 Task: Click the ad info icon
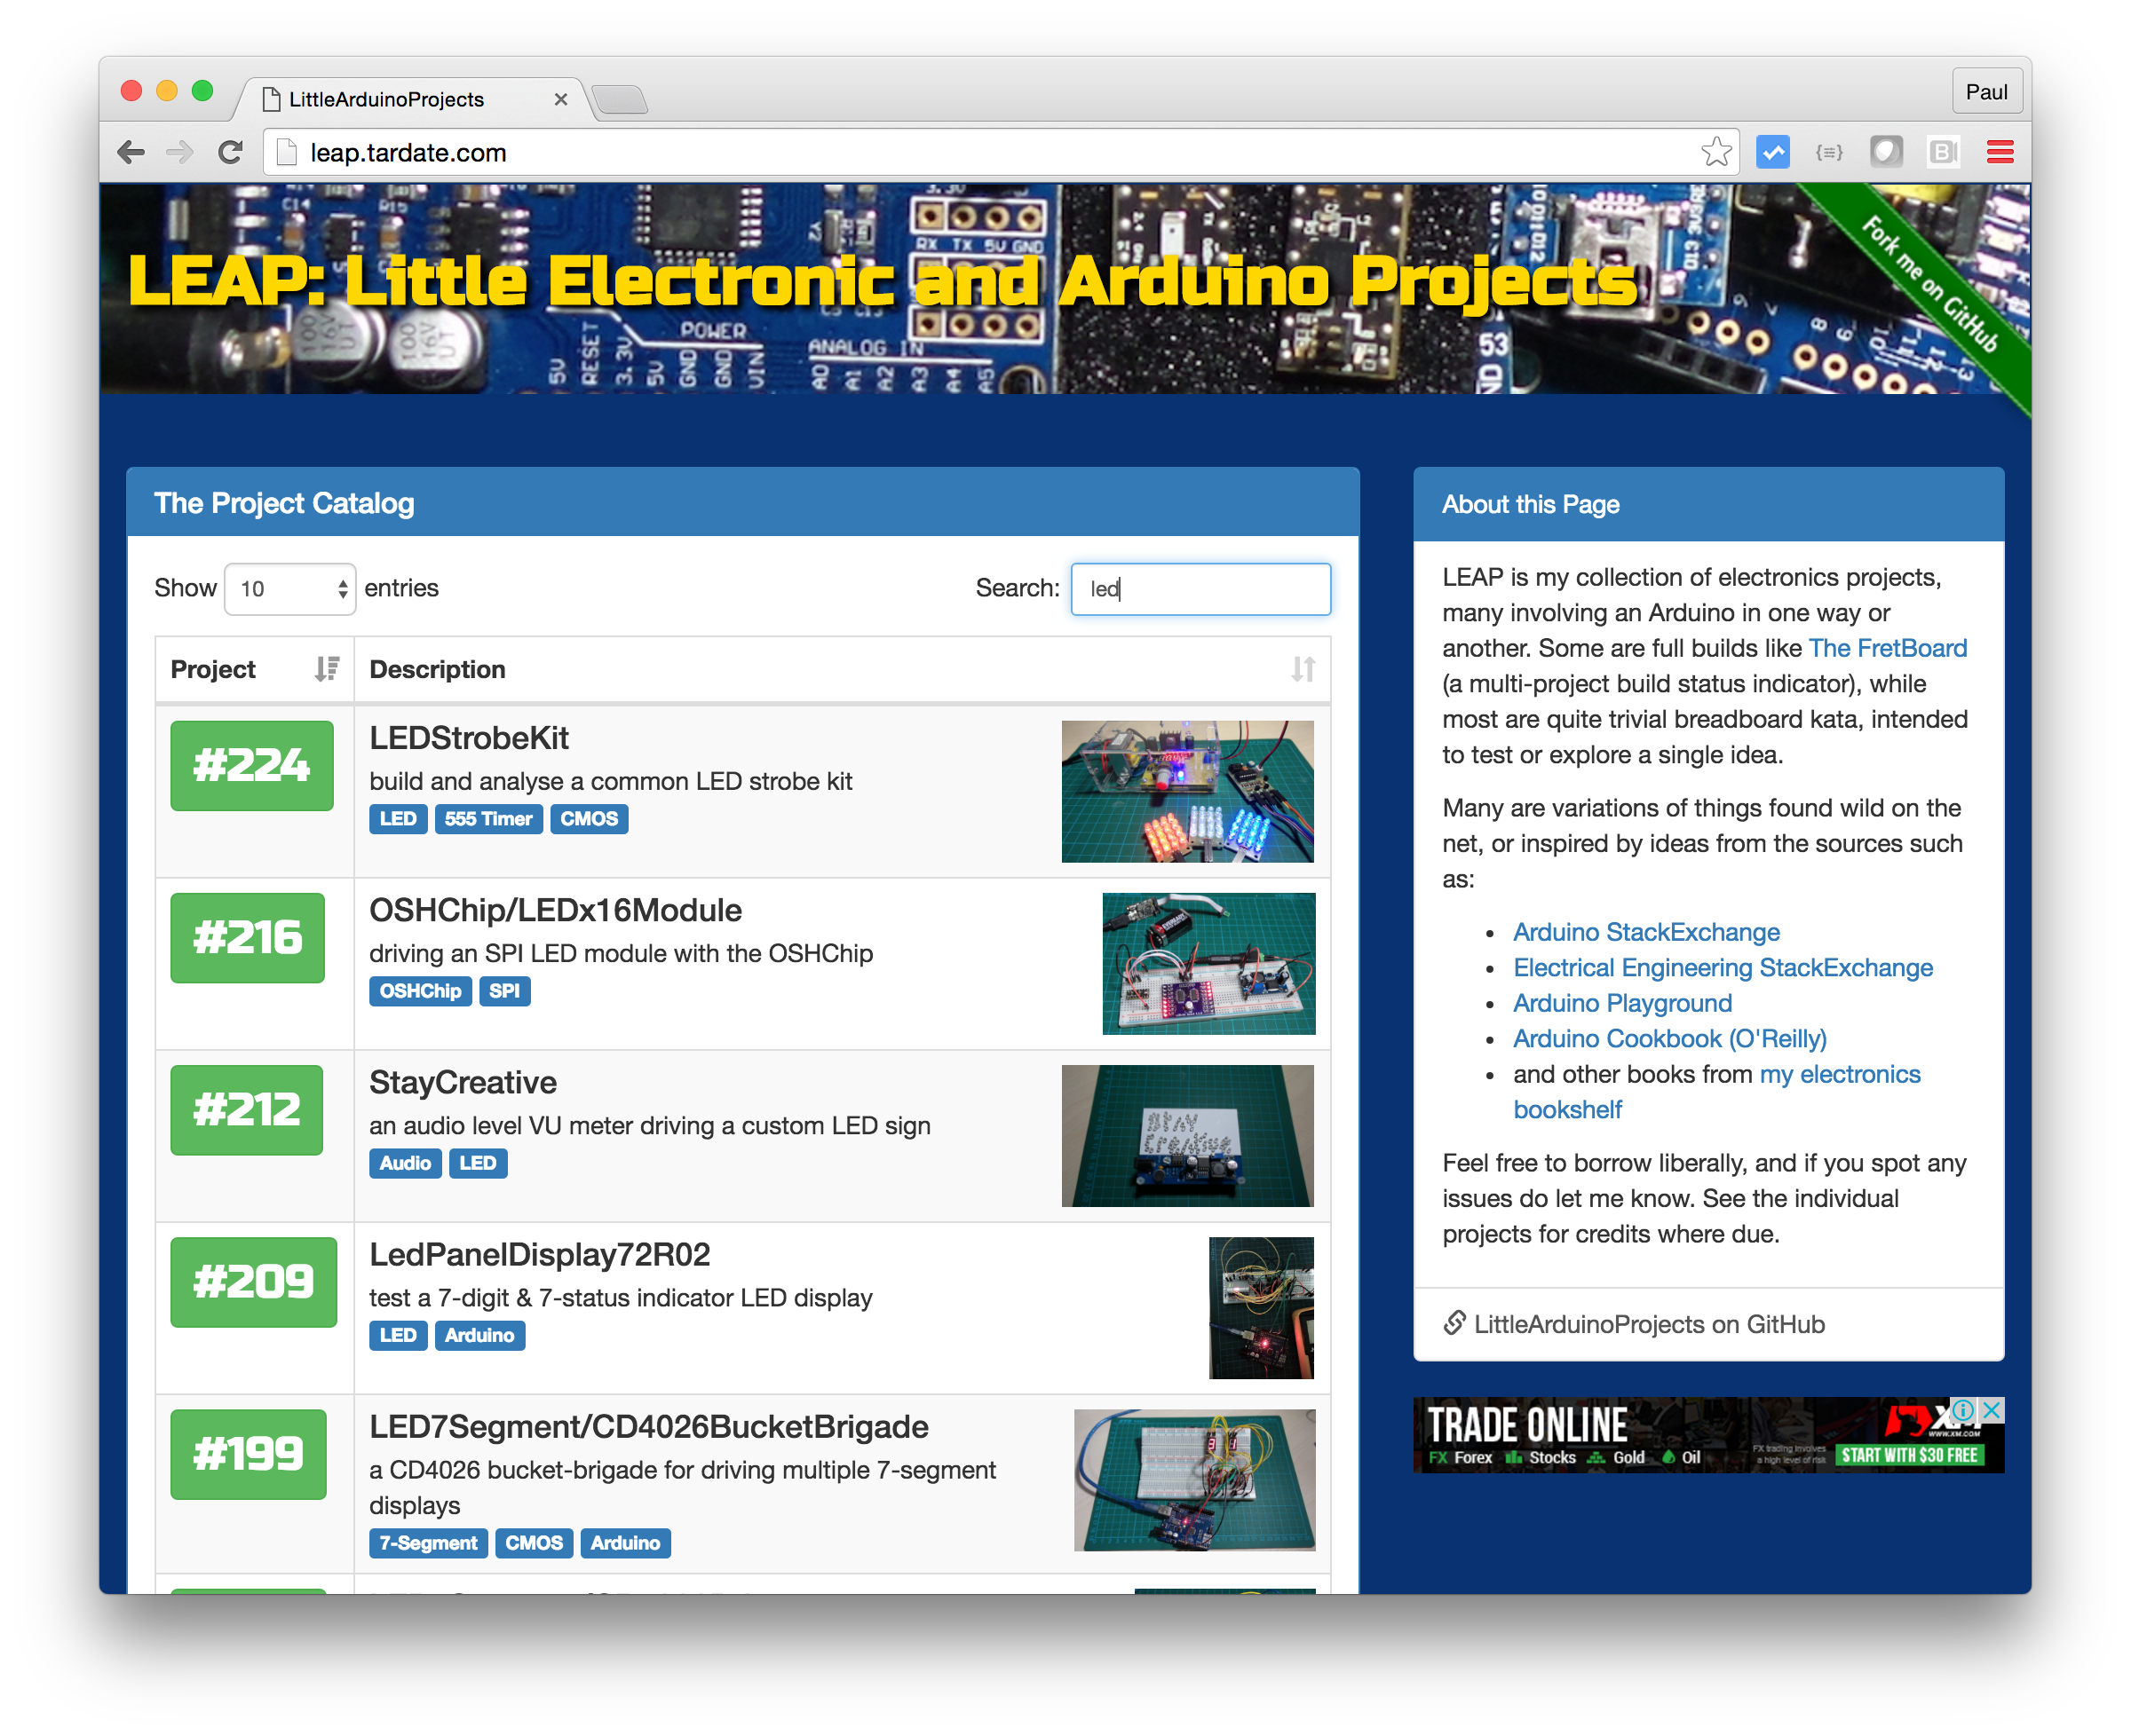pyautogui.click(x=1963, y=1409)
